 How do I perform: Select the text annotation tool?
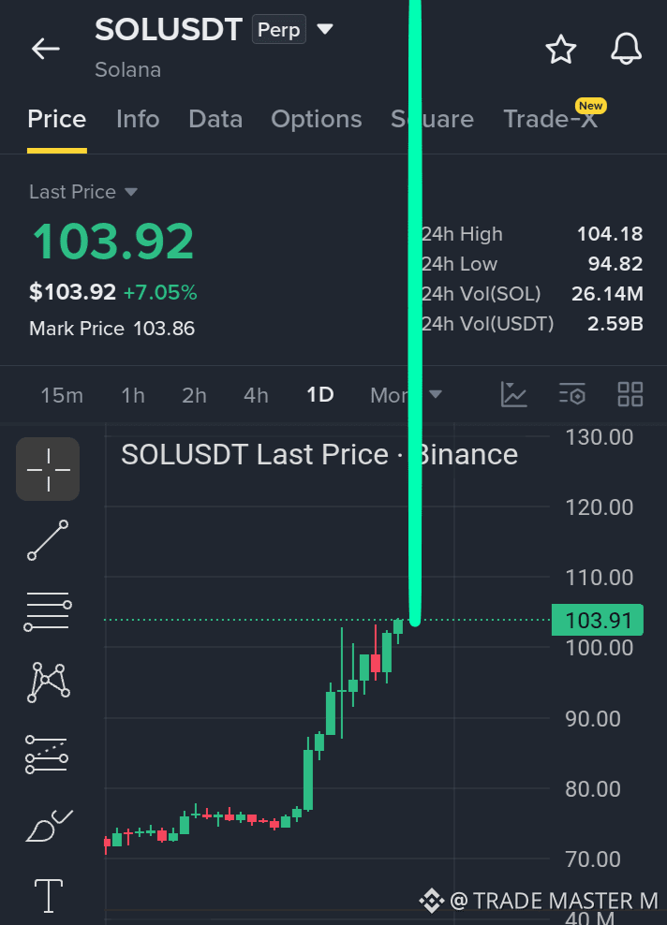point(49,895)
